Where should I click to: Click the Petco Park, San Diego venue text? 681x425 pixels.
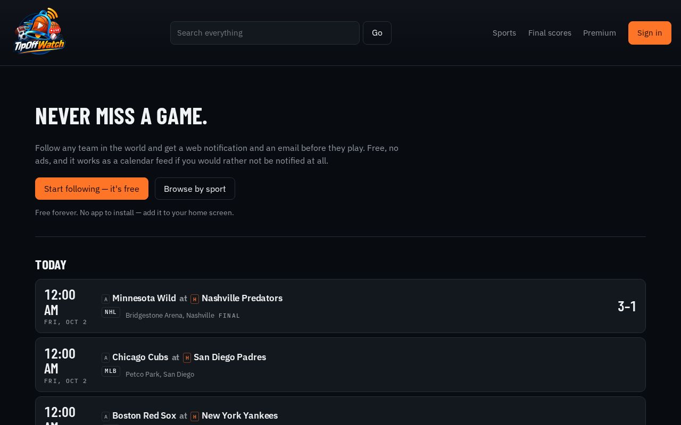tap(160, 375)
